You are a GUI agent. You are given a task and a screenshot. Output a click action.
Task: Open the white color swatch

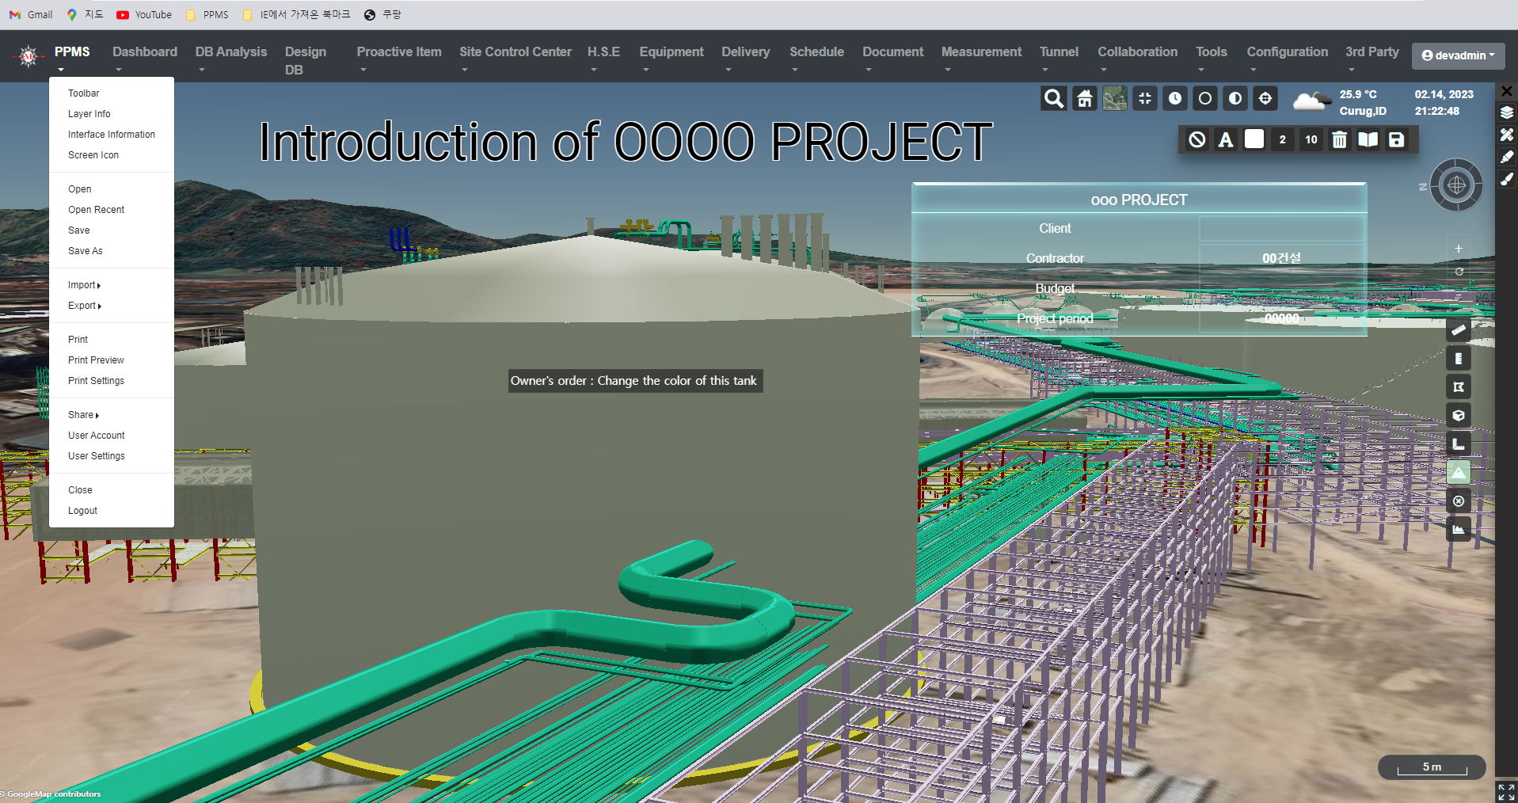point(1254,139)
